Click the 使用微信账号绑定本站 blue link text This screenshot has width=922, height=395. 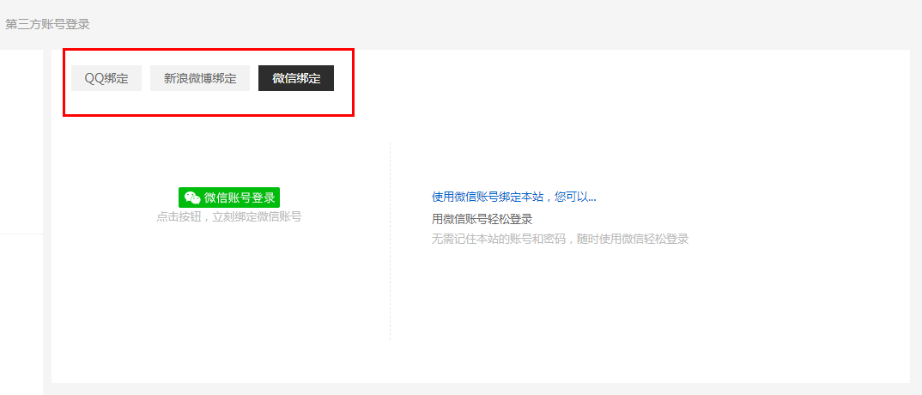click(514, 197)
